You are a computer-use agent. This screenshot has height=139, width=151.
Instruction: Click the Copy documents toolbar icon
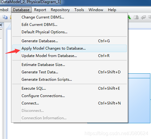click(5, 17)
